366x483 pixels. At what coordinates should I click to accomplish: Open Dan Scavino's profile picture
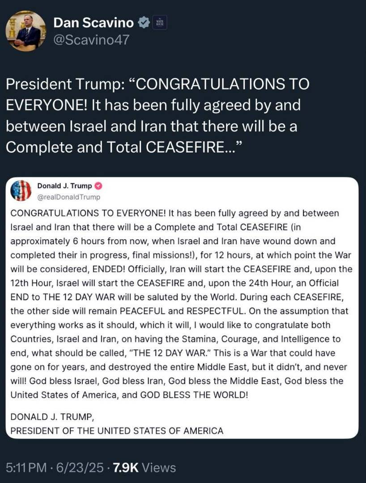tap(26, 31)
